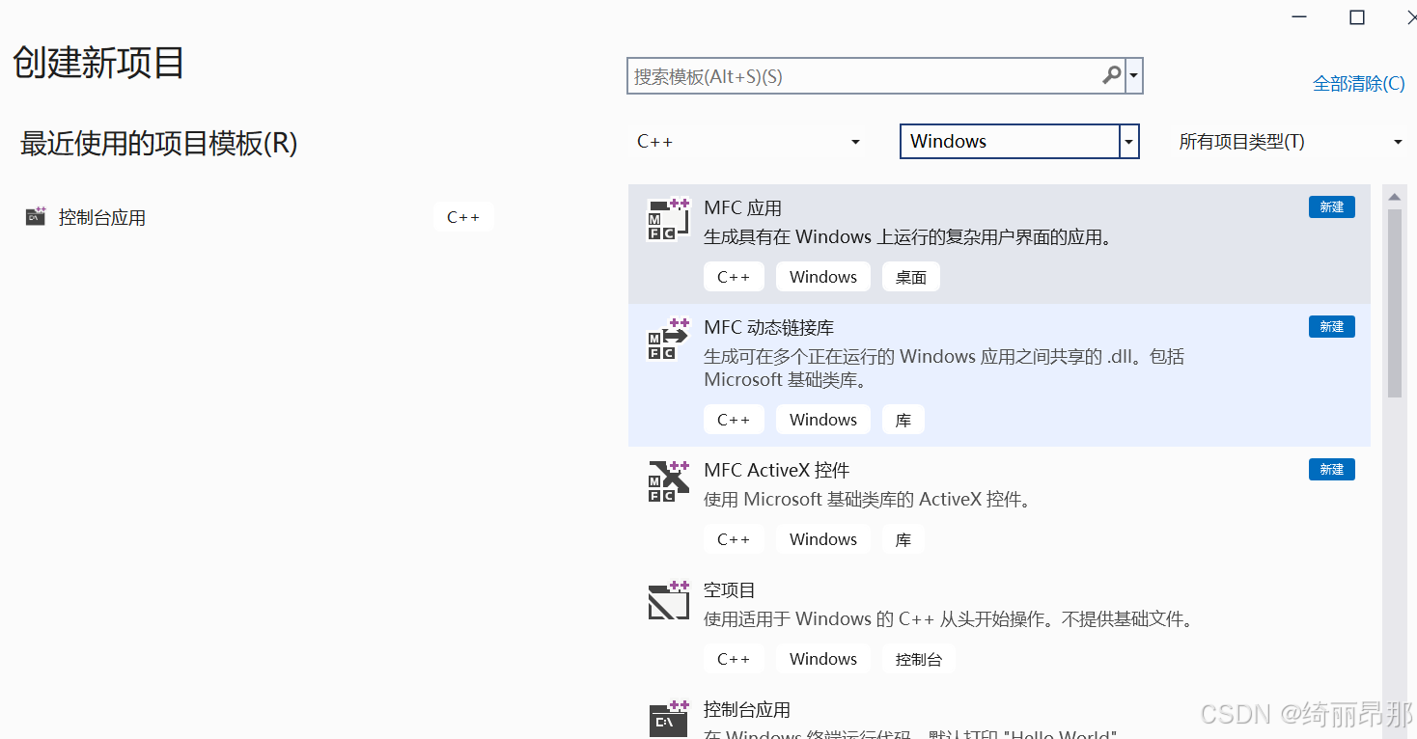This screenshot has width=1417, height=739.
Task: Click the 空项目 description text
Action: [949, 619]
